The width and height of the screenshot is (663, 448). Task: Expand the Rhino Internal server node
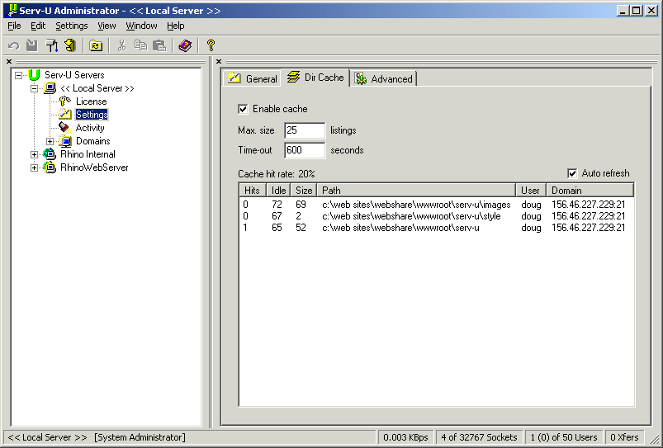[x=34, y=154]
